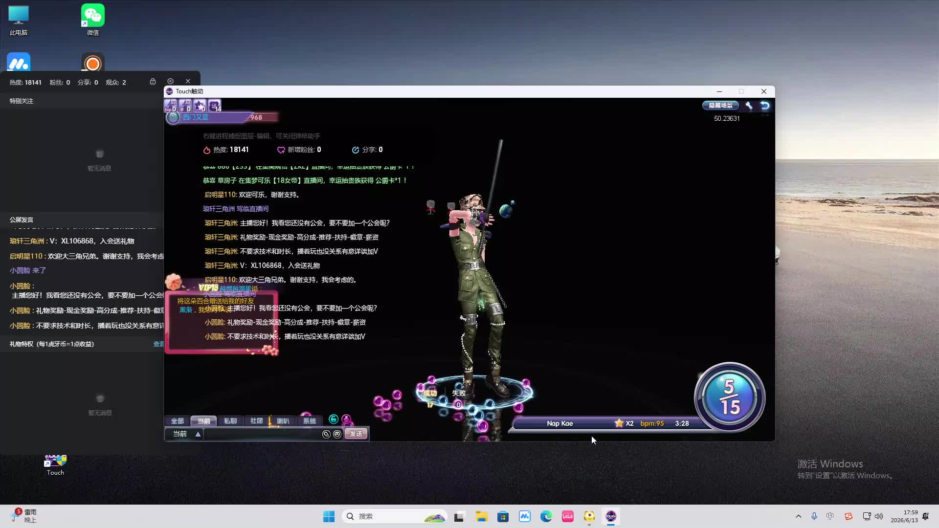The image size is (939, 528).
Task: Click the 分享 share icon
Action: point(356,150)
